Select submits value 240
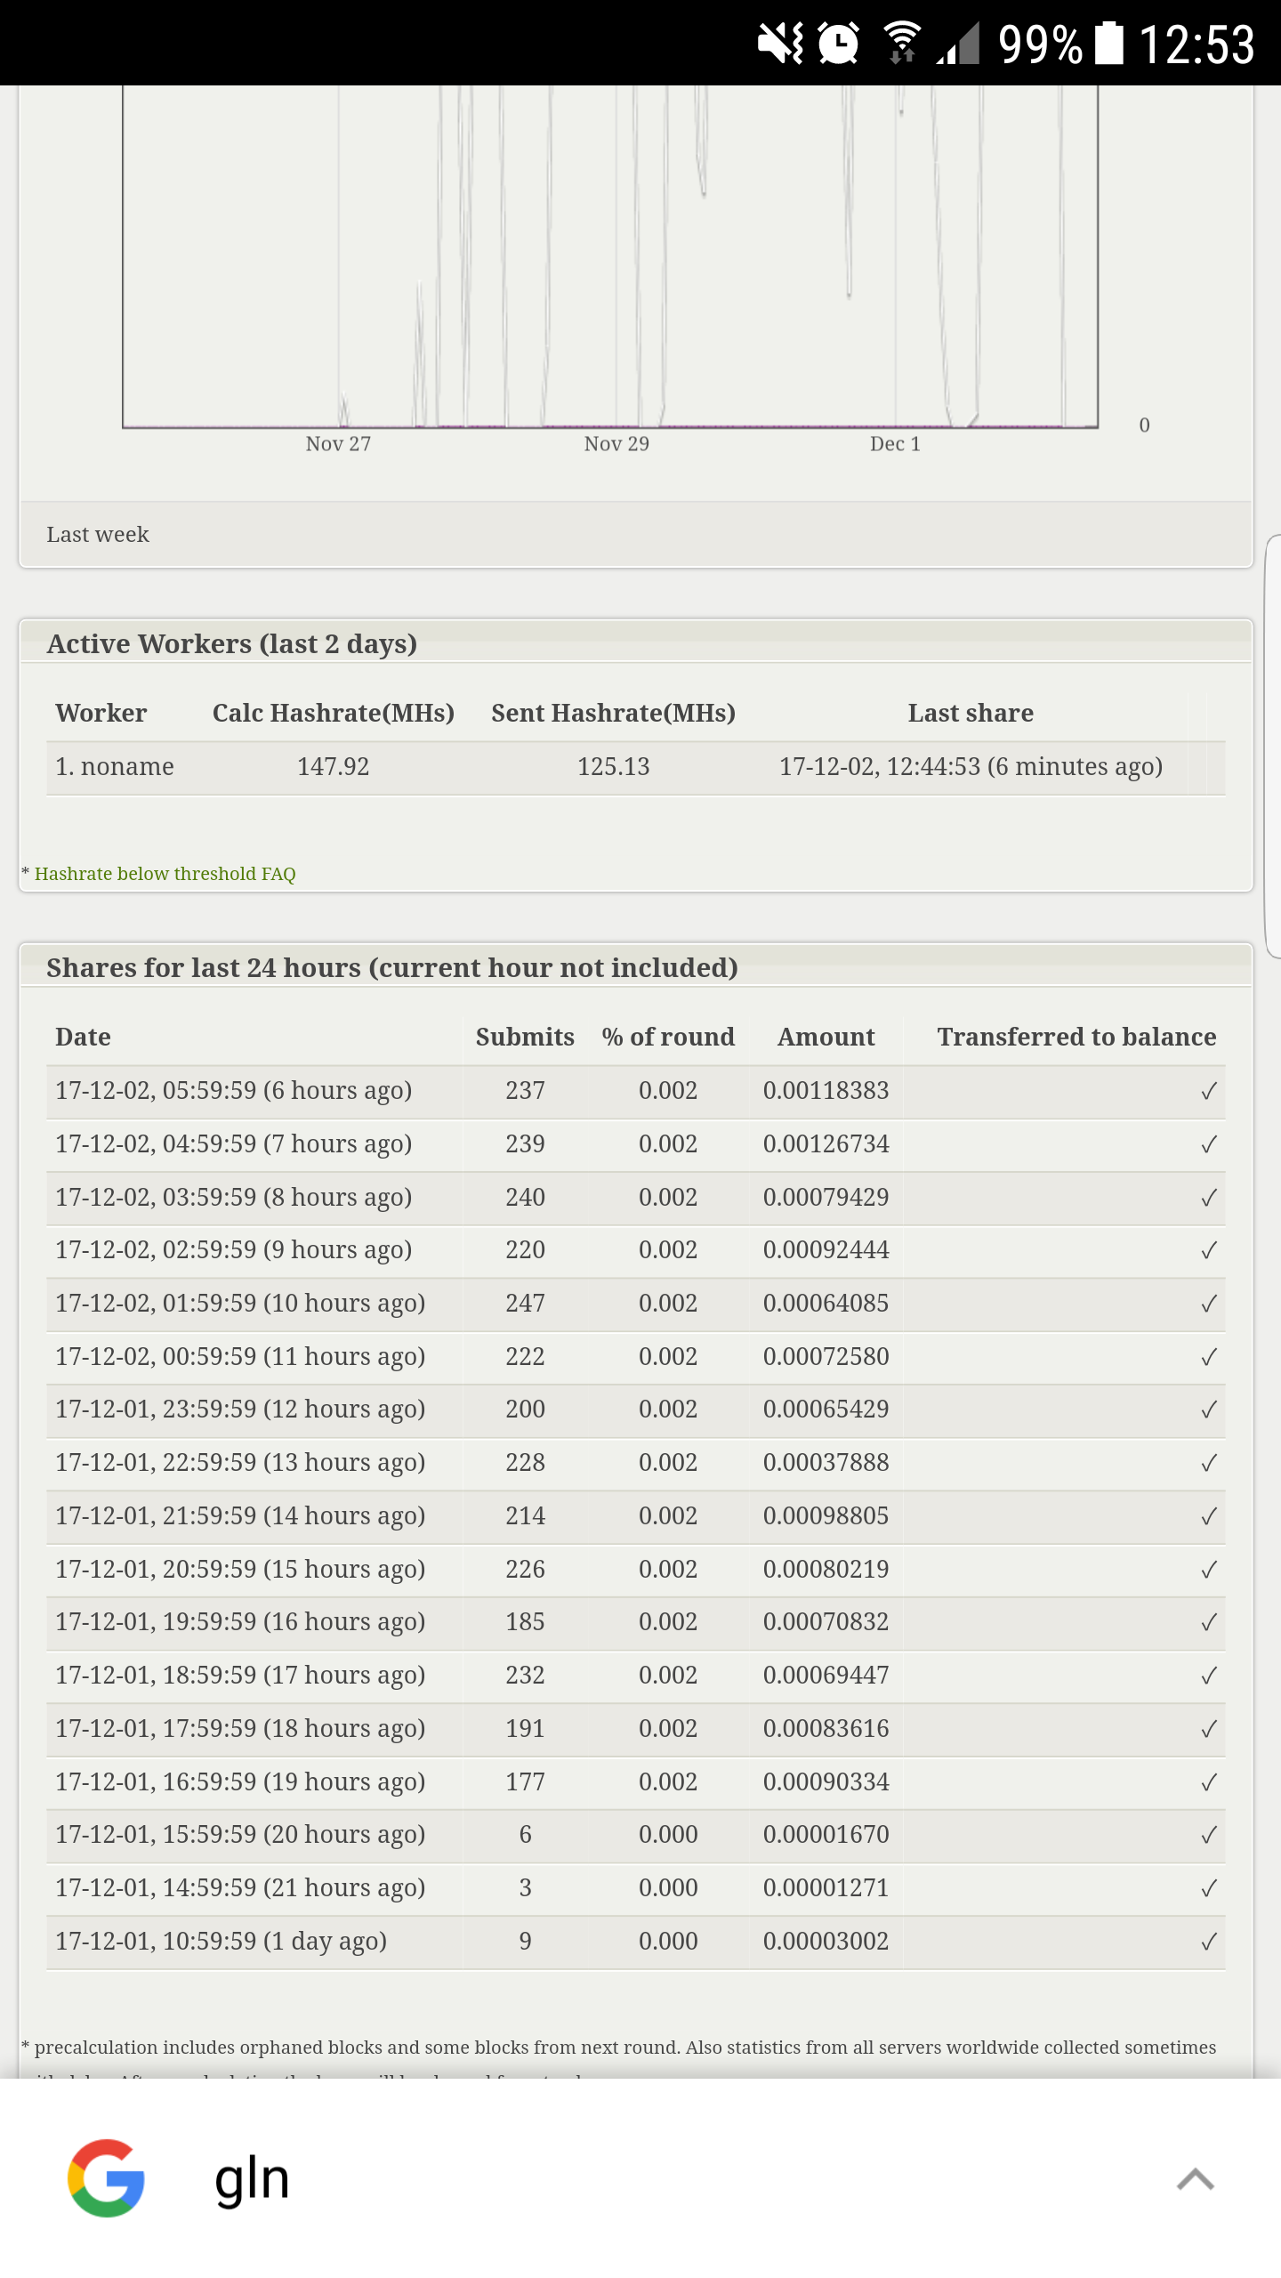1281x2278 pixels. pos(525,1198)
